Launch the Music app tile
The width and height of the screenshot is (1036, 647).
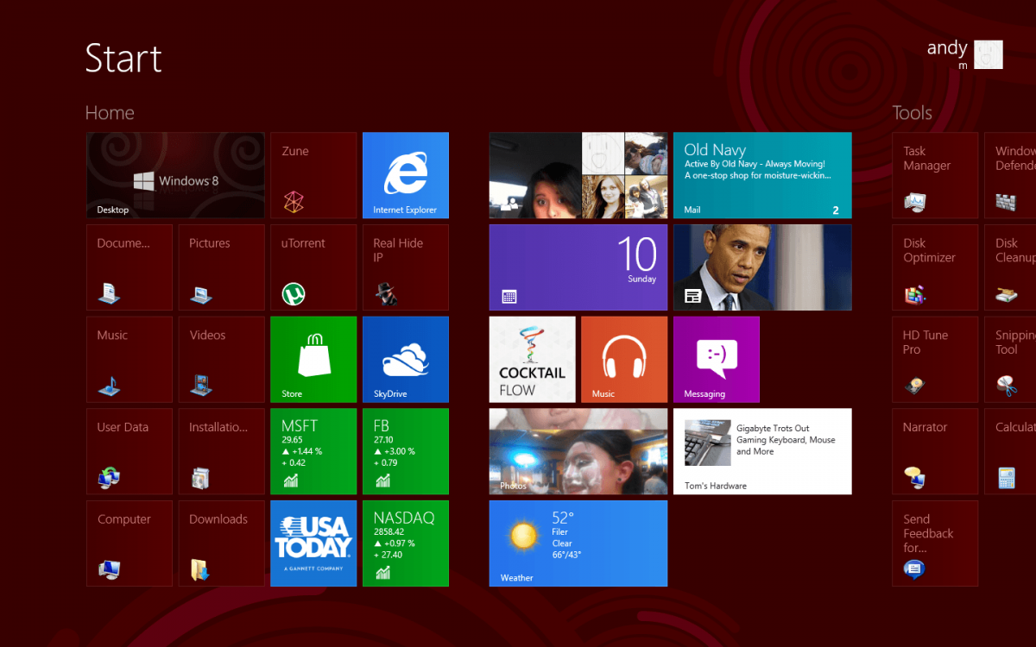tap(623, 359)
